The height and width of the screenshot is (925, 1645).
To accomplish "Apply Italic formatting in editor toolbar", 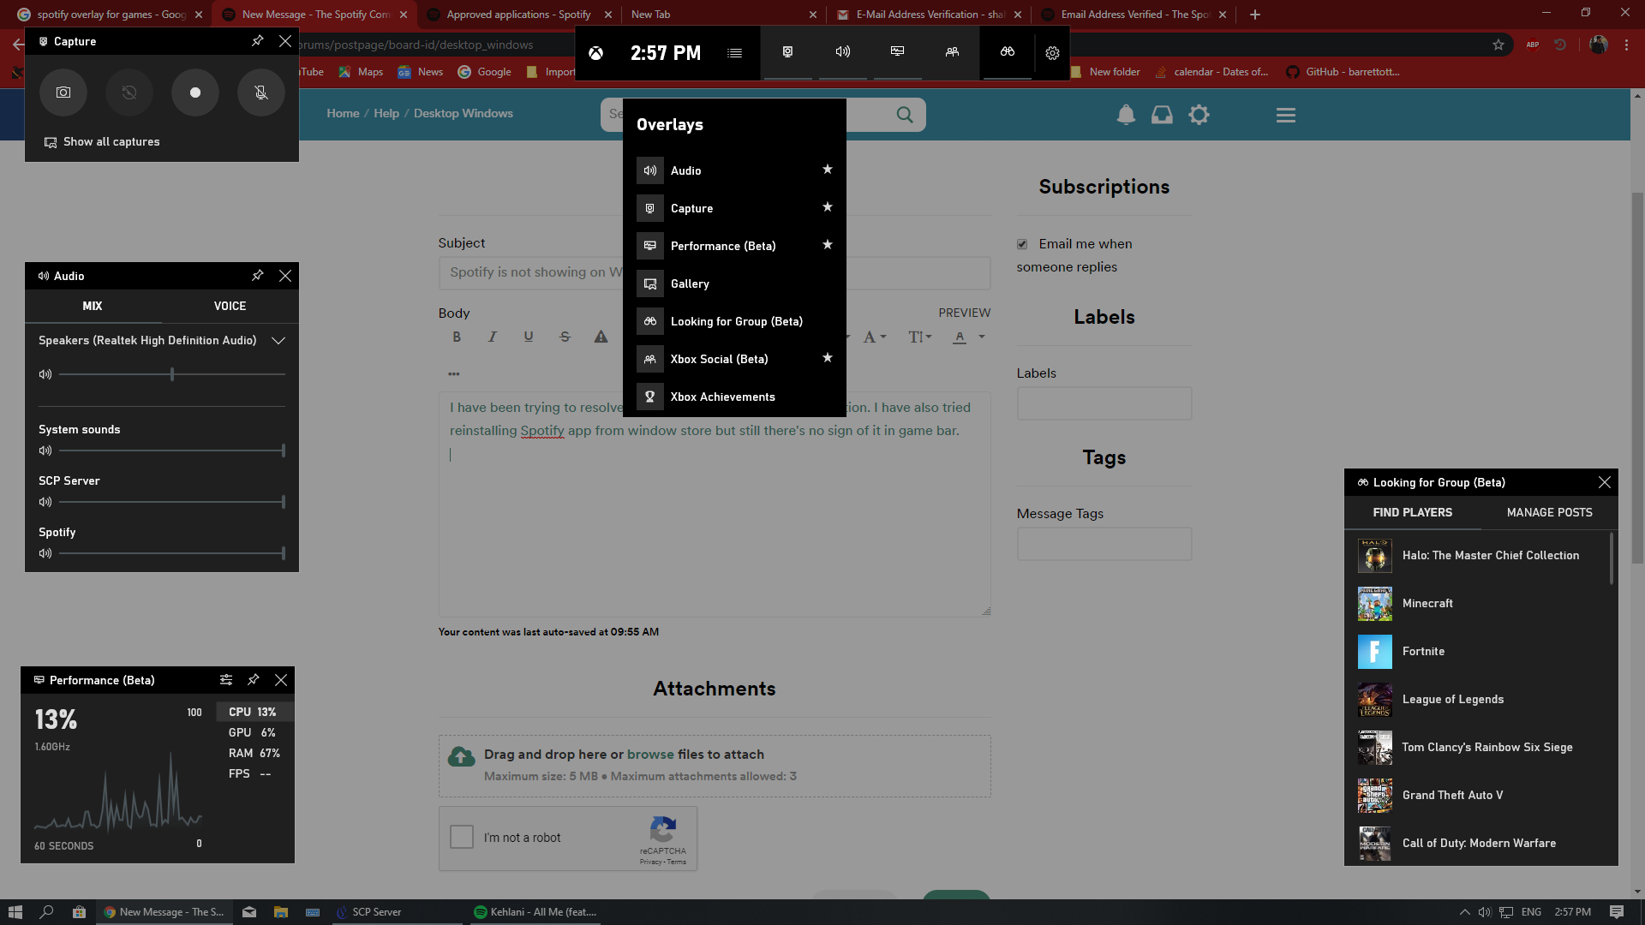I will [493, 337].
